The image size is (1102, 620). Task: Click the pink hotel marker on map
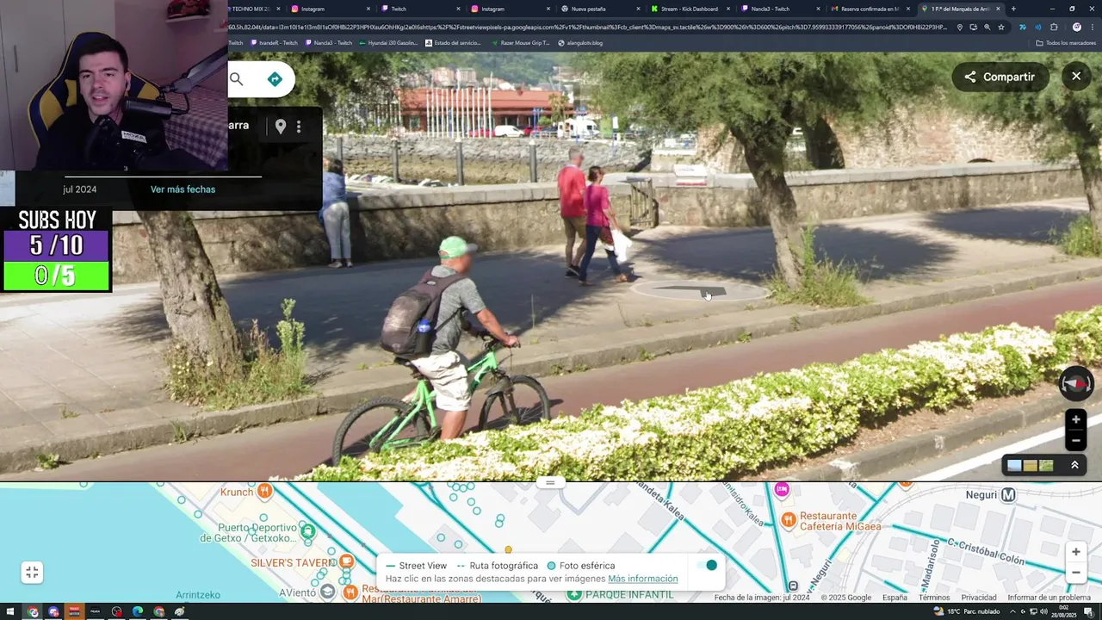click(x=782, y=490)
